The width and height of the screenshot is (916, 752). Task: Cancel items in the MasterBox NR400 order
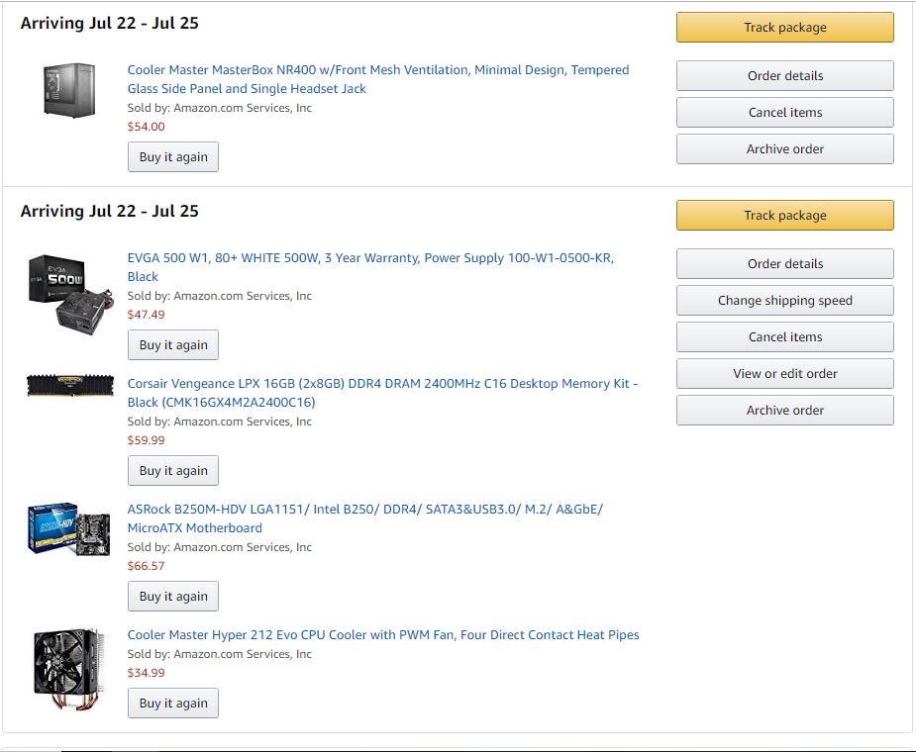(784, 113)
